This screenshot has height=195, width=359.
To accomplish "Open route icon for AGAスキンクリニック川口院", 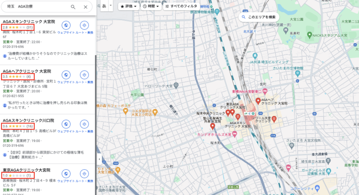I will pos(84,124).
